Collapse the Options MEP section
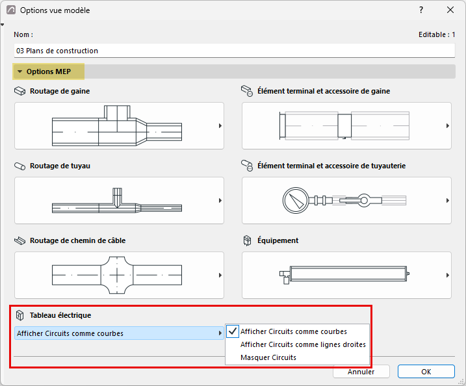466x386 pixels. pos(20,71)
